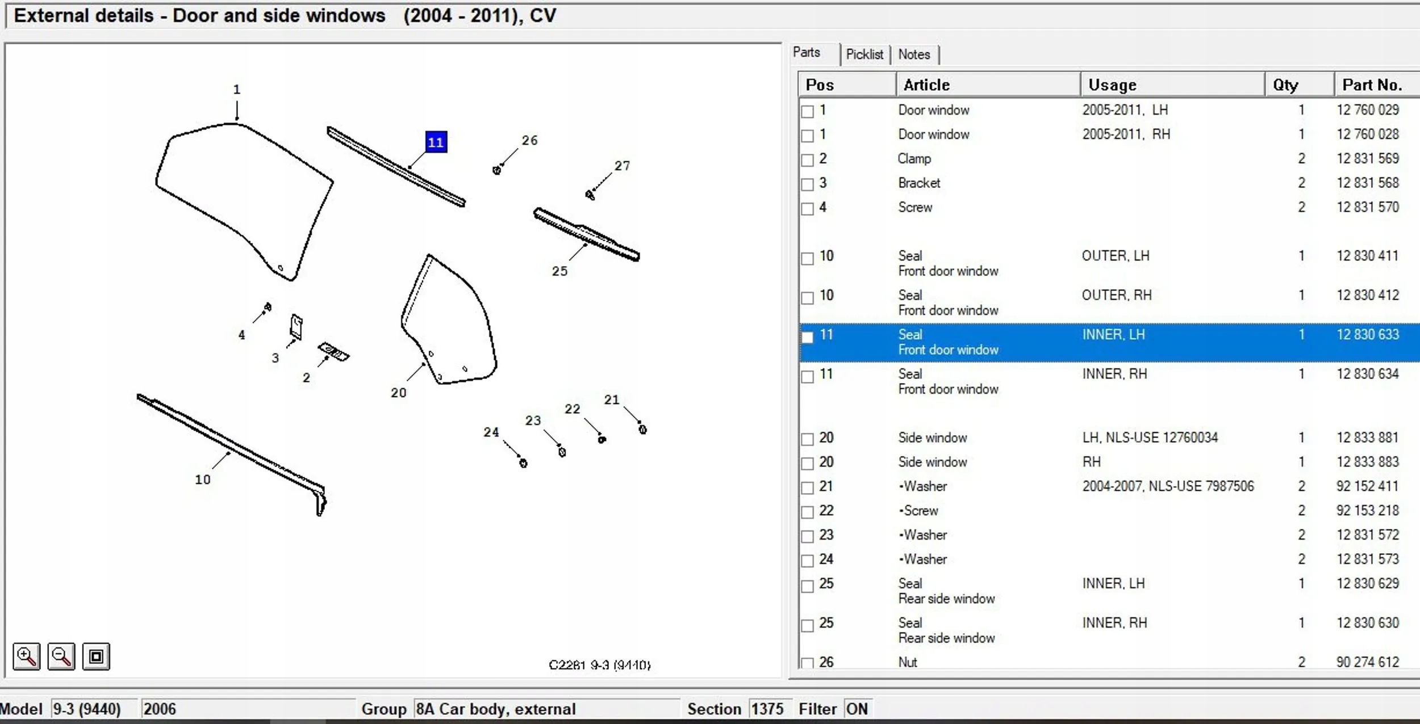Click the Qty column header

pyautogui.click(x=1300, y=85)
